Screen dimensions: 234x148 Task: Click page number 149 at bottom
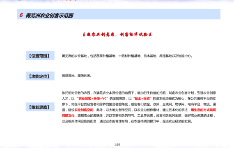click(117, 145)
